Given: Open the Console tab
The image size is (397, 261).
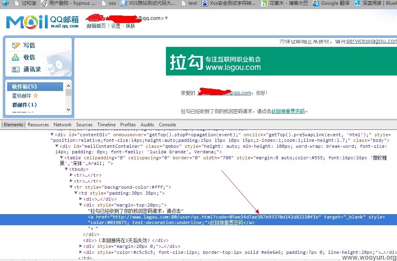Looking at the screenshot, I should 168,125.
